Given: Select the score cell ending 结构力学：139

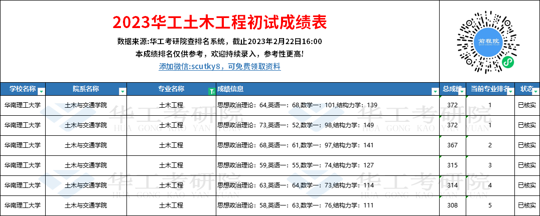Looking at the screenshot, I should pyautogui.click(x=328, y=106).
